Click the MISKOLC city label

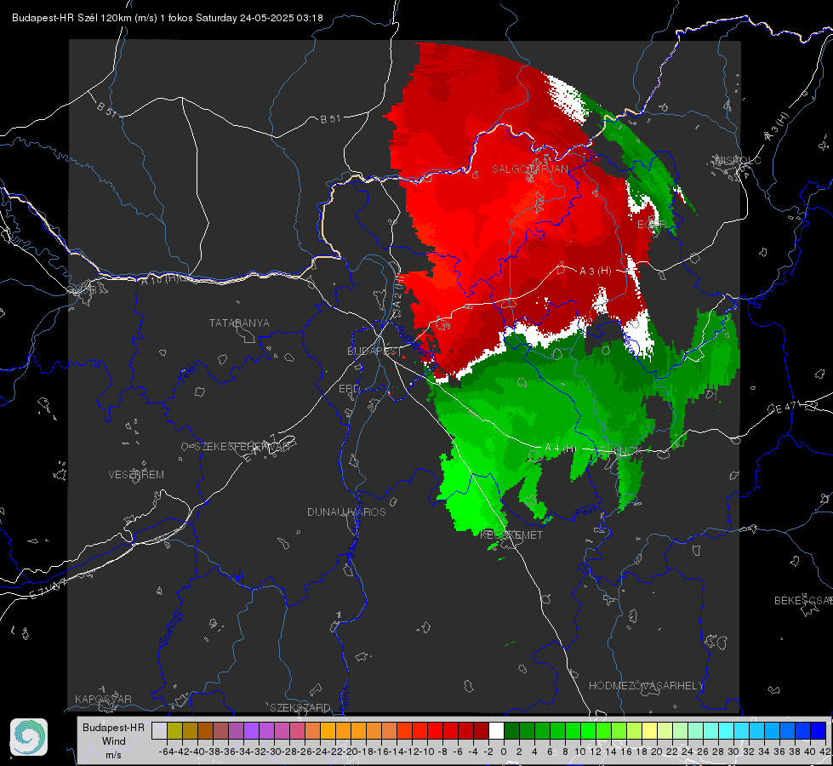click(x=738, y=160)
